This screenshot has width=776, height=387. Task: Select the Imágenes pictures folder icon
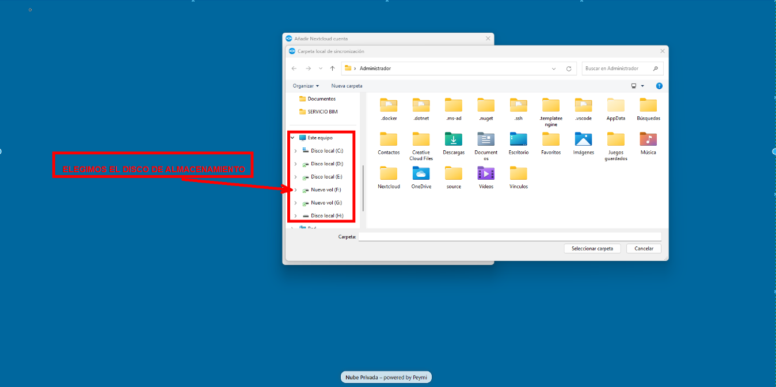pos(583,140)
